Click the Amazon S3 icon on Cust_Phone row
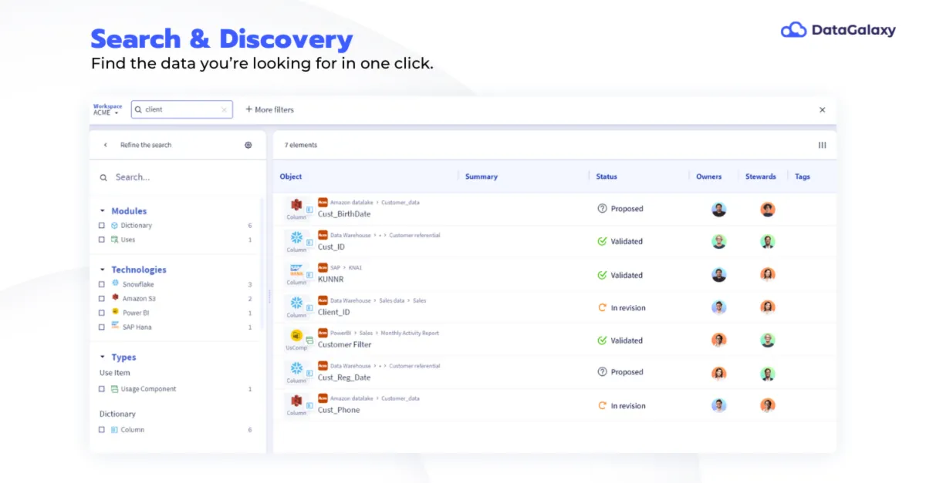This screenshot has height=483, width=926. tap(296, 401)
